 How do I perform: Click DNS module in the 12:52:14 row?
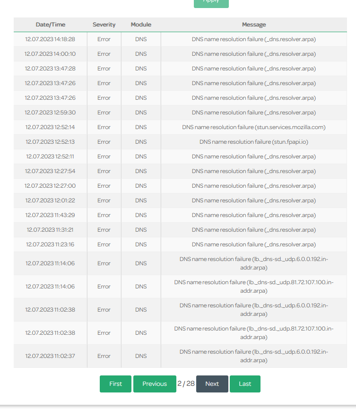(x=141, y=127)
